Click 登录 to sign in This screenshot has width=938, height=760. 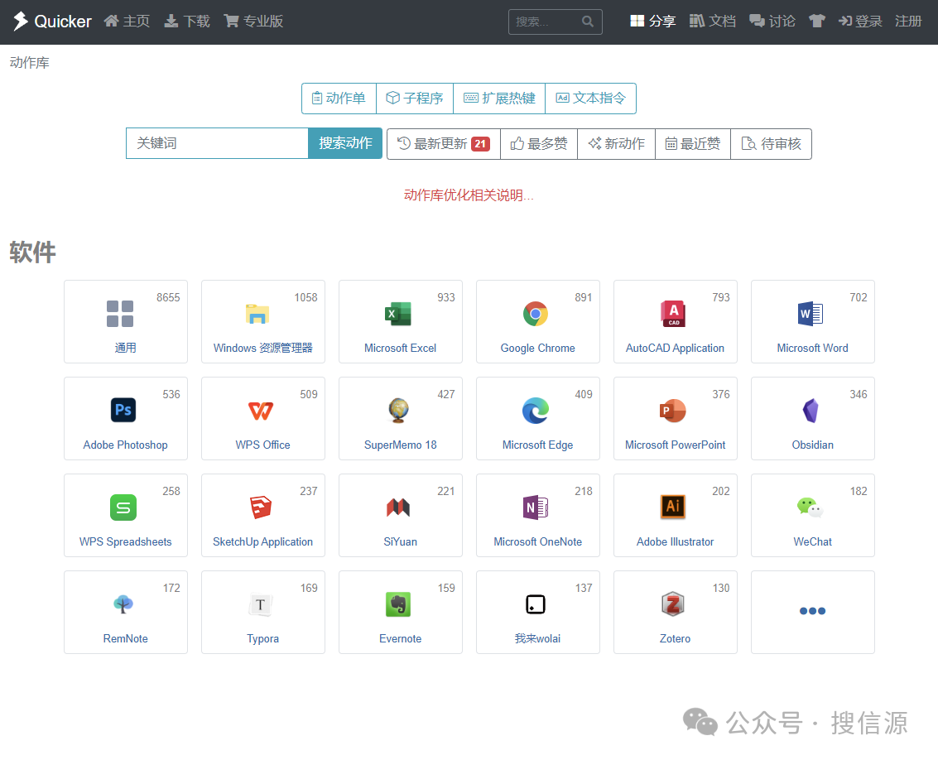click(x=860, y=22)
